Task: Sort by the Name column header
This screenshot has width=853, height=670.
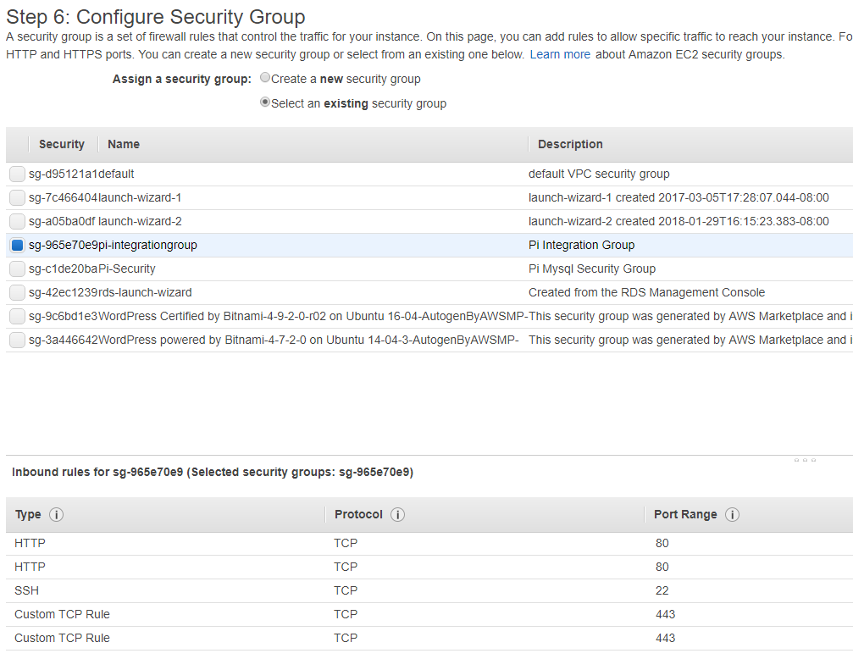Action: [124, 144]
